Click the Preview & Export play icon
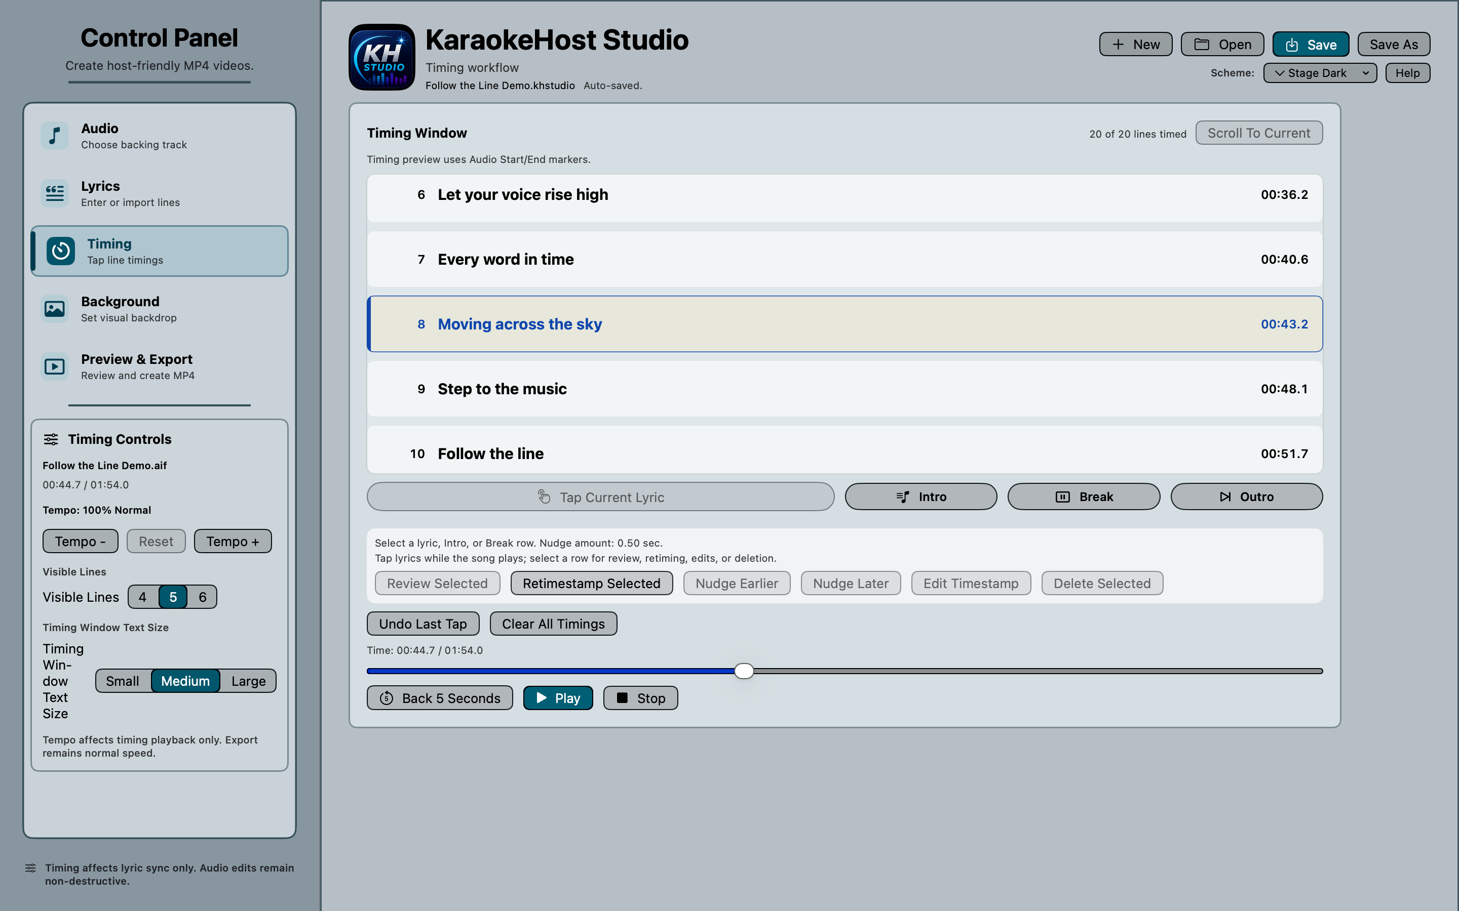The image size is (1459, 911). pos(55,366)
